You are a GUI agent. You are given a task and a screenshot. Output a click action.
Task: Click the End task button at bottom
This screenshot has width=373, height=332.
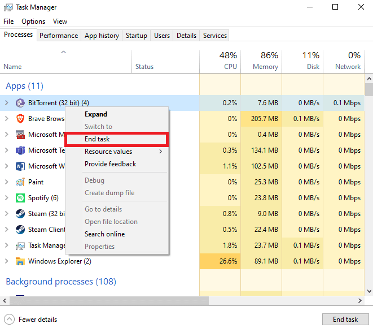345,320
